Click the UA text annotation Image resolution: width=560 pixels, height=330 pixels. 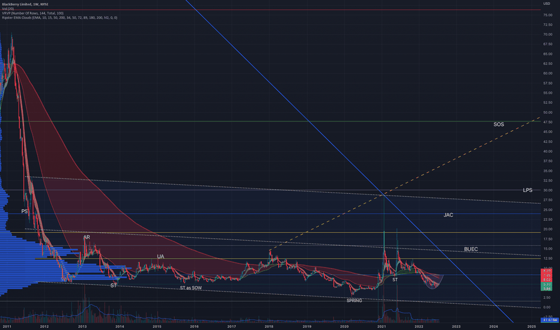(x=160, y=257)
